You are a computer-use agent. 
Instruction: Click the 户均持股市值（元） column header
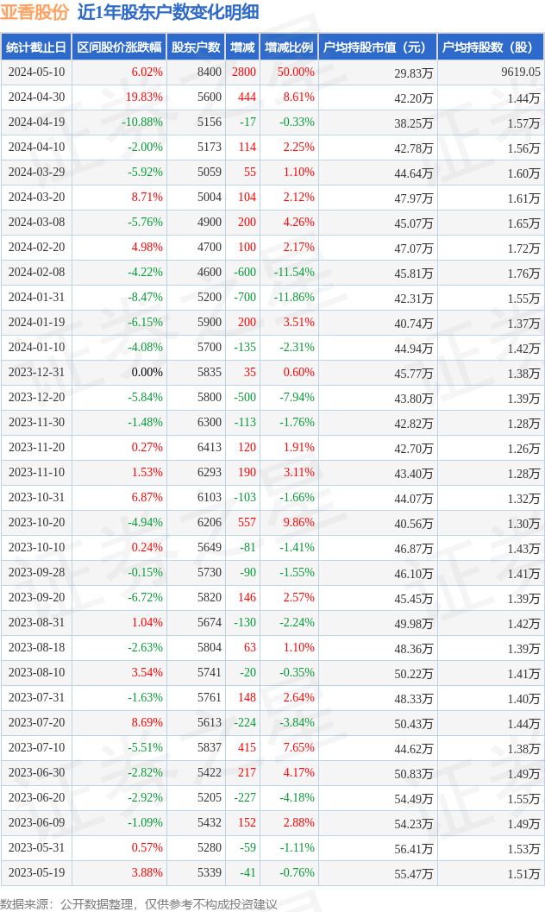(377, 47)
